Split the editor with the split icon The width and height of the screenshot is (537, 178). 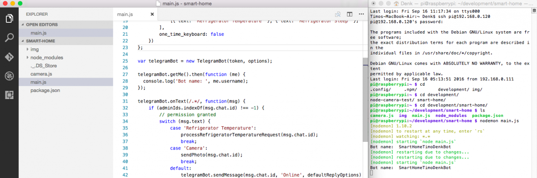[x=349, y=14]
